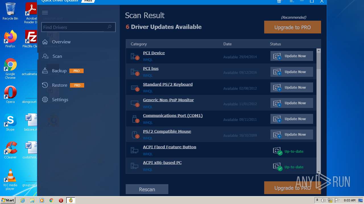Viewport: 364px width, 204px height.
Task: Update PS/2 Compatible Mouse driver now
Action: (x=292, y=134)
